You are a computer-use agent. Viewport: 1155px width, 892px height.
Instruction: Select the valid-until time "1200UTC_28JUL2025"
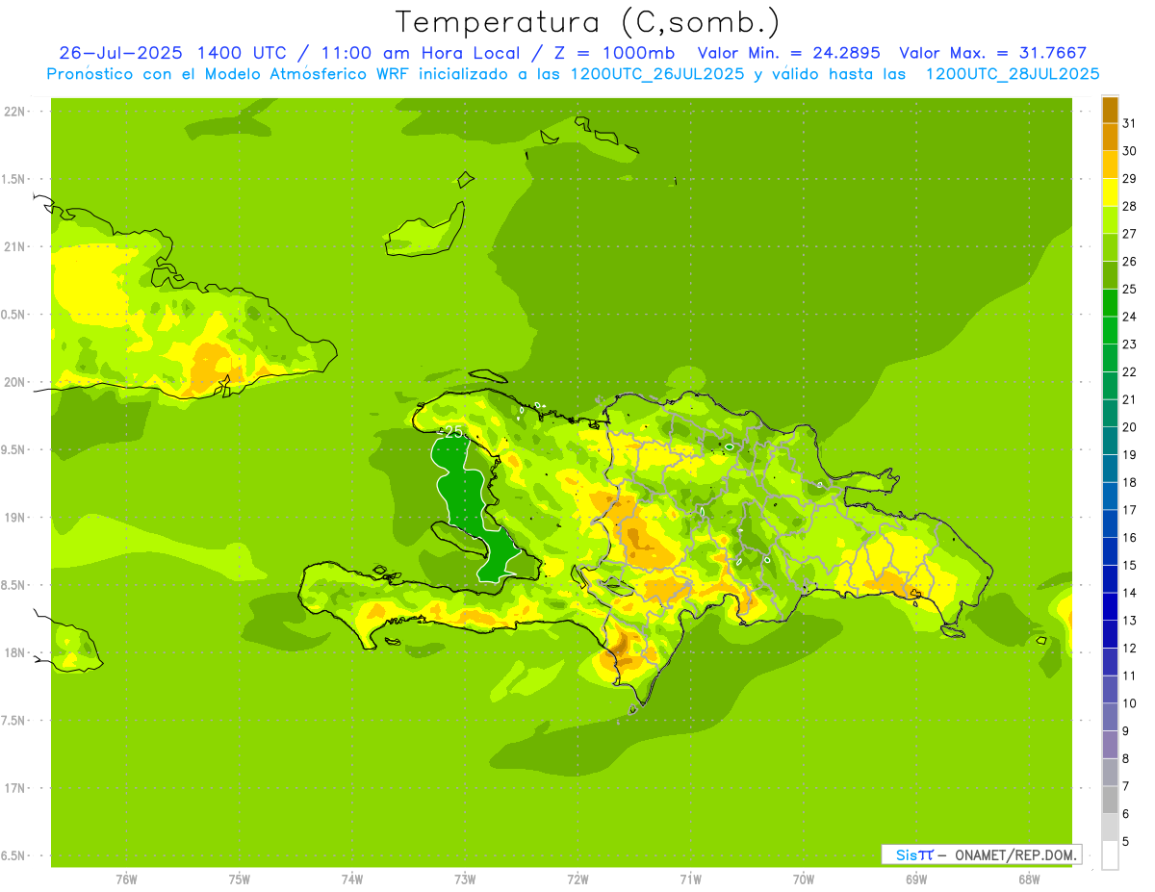tap(1013, 74)
